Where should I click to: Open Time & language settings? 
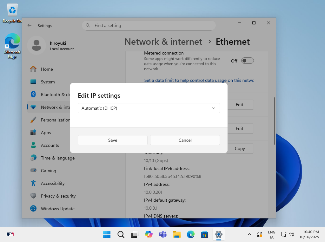[x=57, y=158]
